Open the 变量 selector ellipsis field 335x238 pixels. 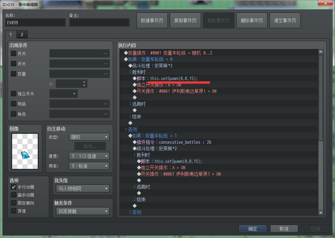click(80, 74)
